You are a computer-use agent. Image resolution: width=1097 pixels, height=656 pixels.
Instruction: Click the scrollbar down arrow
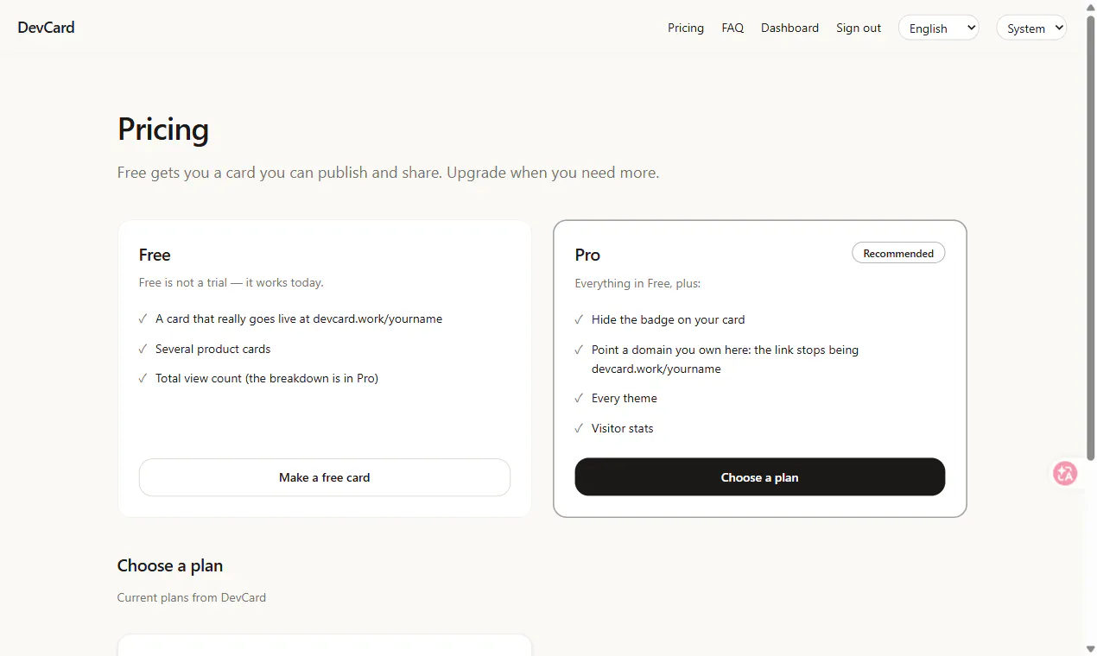click(x=1090, y=649)
